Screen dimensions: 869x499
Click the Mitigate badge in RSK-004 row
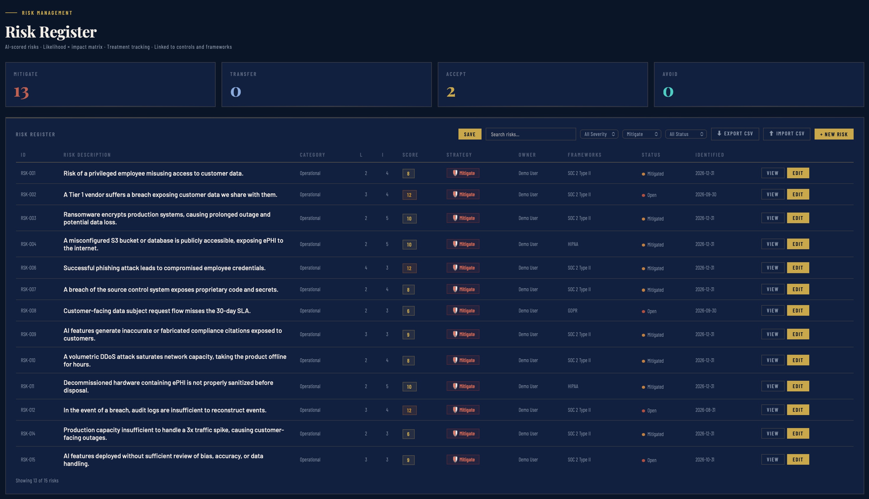coord(463,244)
